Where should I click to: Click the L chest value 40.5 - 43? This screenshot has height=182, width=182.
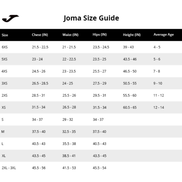tap(38, 144)
